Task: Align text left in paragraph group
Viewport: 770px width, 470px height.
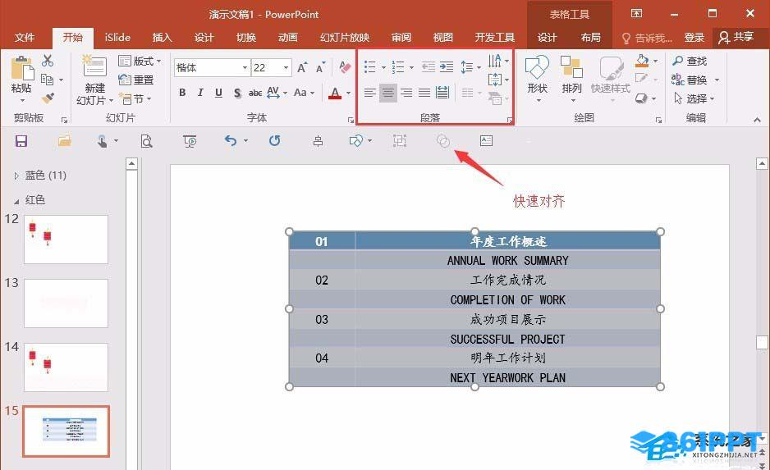Action: [369, 92]
